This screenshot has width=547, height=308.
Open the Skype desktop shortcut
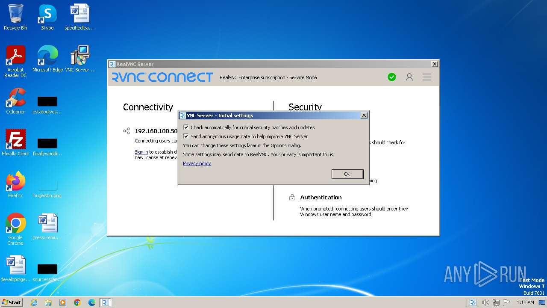[x=47, y=17]
